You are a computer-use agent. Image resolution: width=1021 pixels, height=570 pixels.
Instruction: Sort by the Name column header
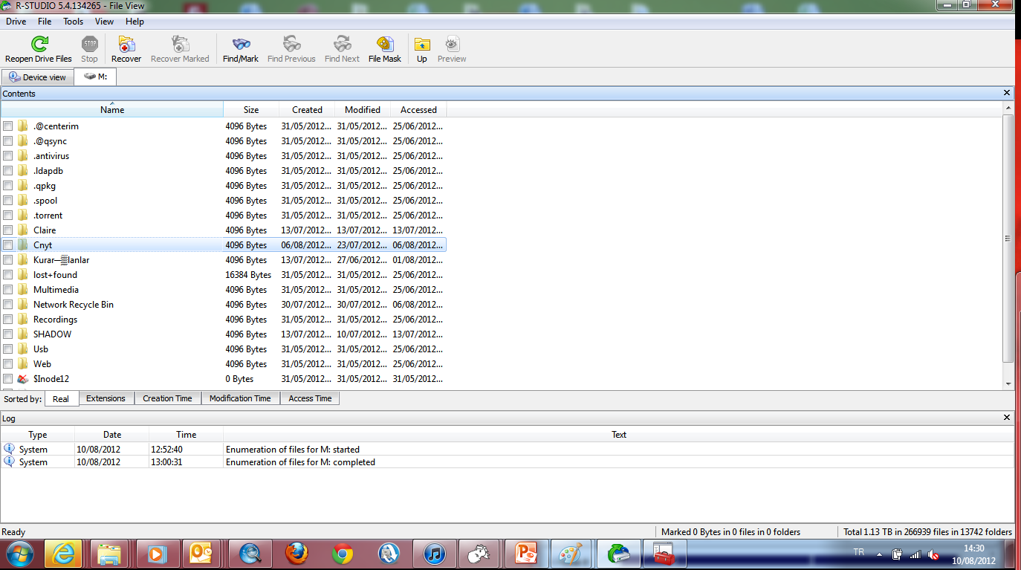(112, 109)
